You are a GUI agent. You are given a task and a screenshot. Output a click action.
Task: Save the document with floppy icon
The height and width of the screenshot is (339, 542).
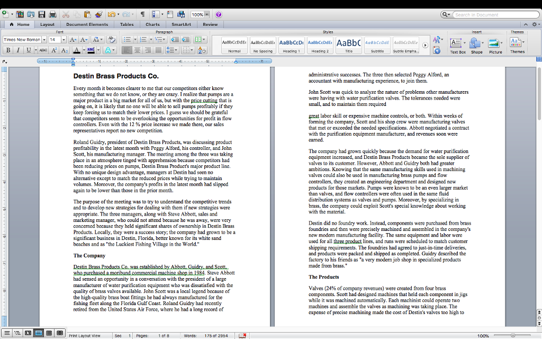coord(42,14)
